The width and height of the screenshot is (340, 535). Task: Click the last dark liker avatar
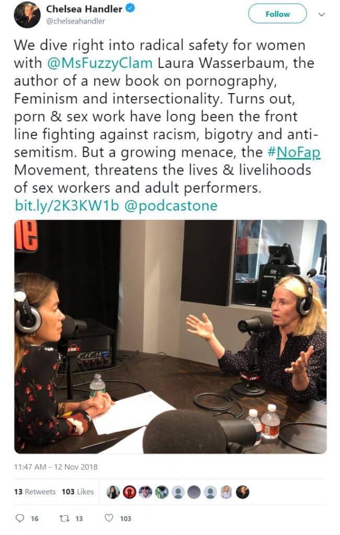[x=243, y=492]
